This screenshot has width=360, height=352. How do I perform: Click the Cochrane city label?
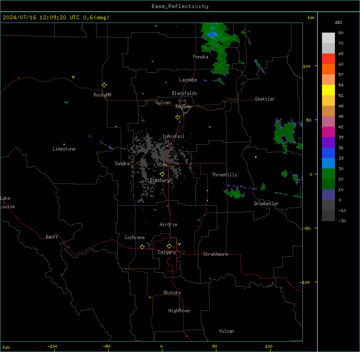(x=134, y=237)
